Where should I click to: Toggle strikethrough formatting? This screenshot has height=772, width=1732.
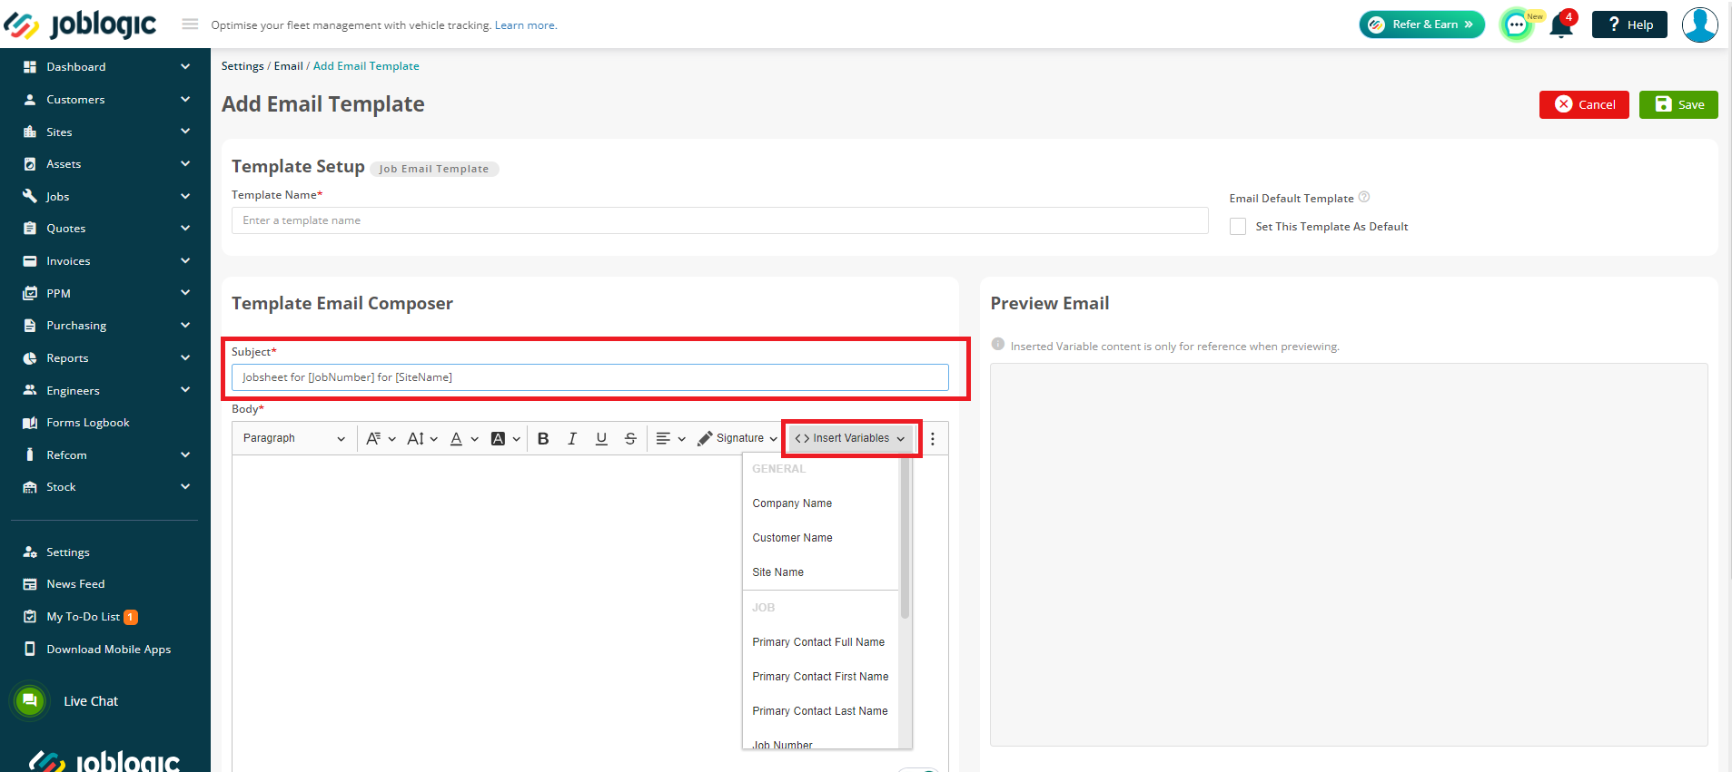630,438
